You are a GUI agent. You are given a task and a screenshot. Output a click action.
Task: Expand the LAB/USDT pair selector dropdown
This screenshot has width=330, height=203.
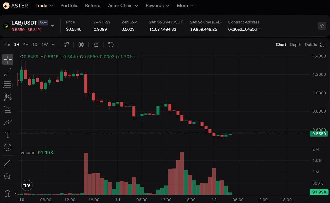click(52, 26)
